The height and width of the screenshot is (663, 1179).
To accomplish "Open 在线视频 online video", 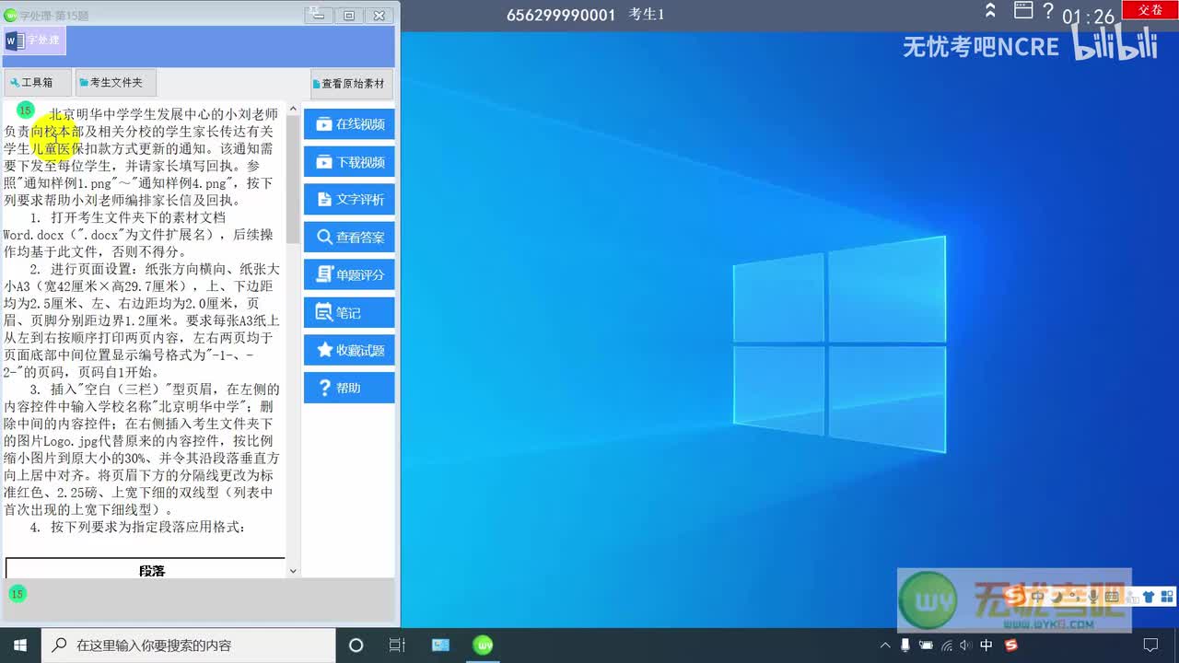I will point(349,124).
